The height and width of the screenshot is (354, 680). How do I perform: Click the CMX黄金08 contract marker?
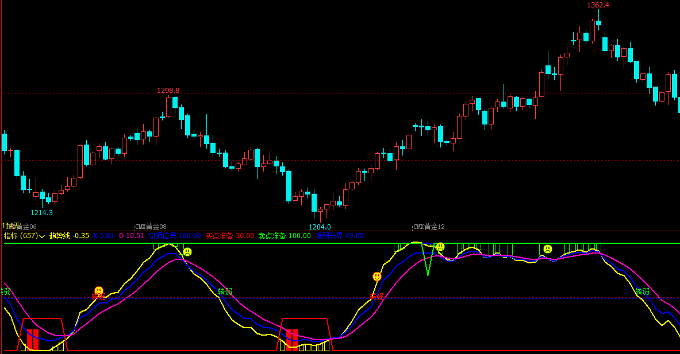click(151, 227)
